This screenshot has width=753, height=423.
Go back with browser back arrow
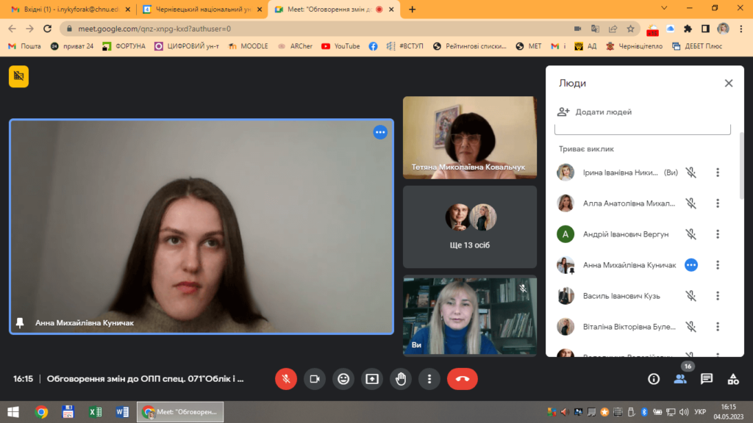point(12,29)
